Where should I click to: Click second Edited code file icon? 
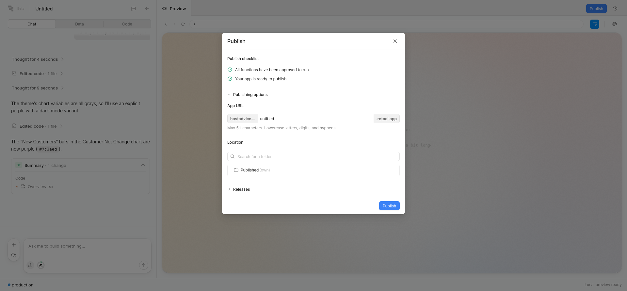tap(14, 126)
